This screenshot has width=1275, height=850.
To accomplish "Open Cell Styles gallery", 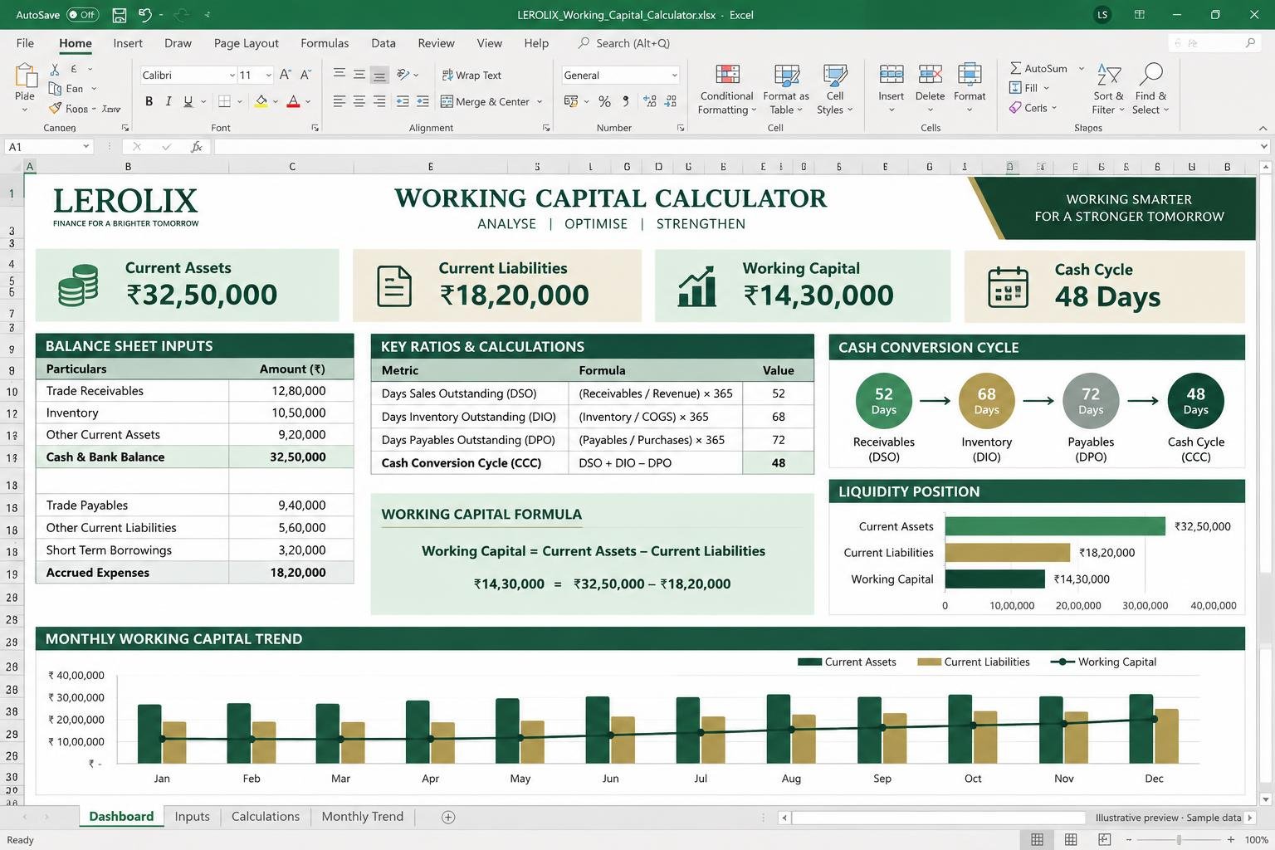I will pos(834,90).
